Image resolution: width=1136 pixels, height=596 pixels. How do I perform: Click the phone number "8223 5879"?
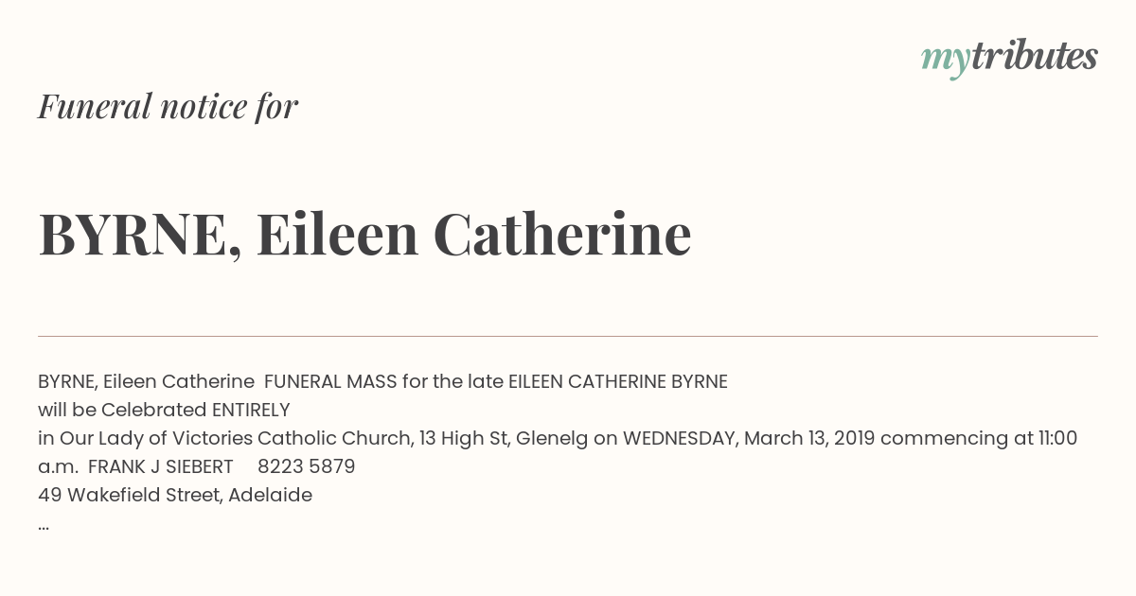coord(307,466)
